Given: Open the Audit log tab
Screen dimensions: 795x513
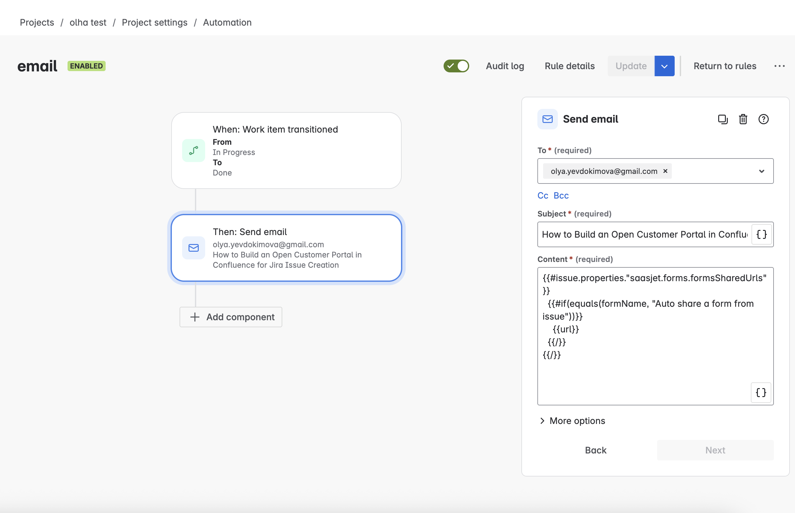Looking at the screenshot, I should point(505,66).
